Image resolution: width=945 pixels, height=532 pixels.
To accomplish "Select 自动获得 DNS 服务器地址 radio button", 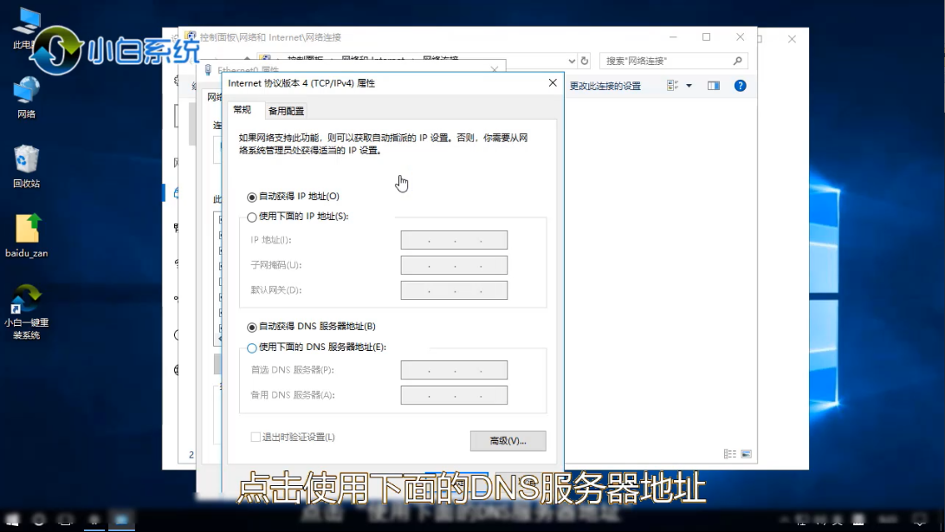I will (252, 328).
